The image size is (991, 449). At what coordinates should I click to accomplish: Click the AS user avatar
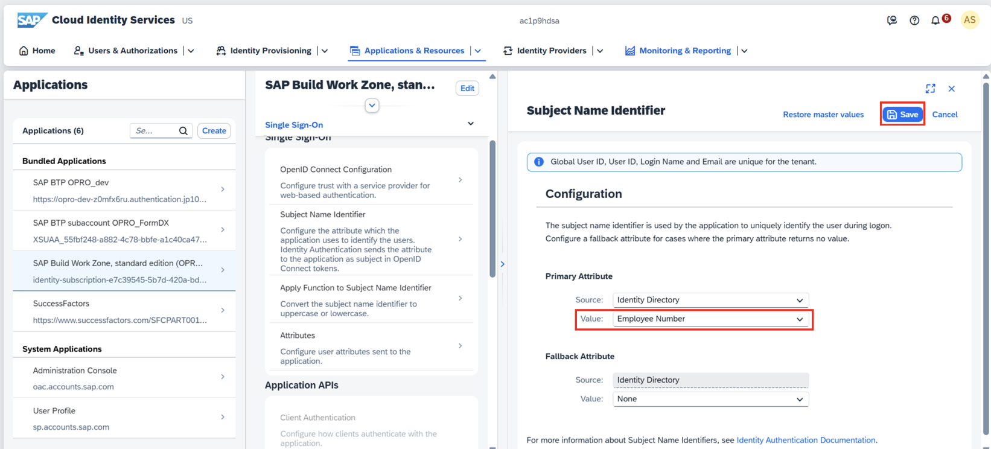(969, 20)
